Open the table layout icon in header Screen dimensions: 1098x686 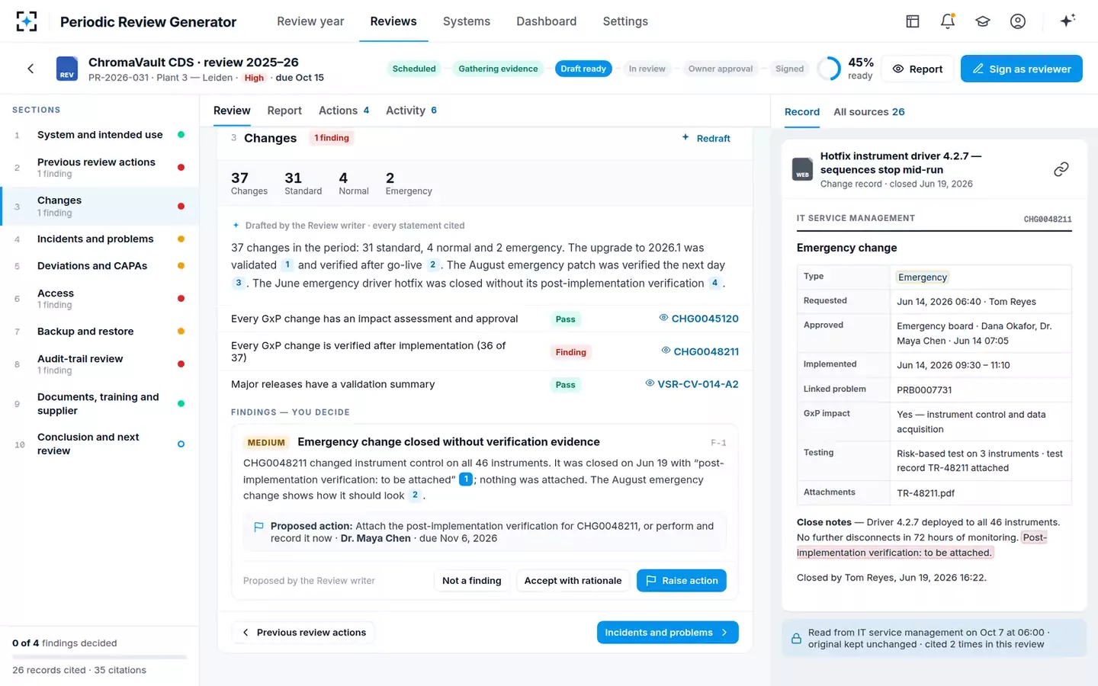click(x=913, y=21)
